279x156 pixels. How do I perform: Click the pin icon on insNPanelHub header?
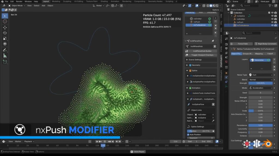click(x=213, y=41)
